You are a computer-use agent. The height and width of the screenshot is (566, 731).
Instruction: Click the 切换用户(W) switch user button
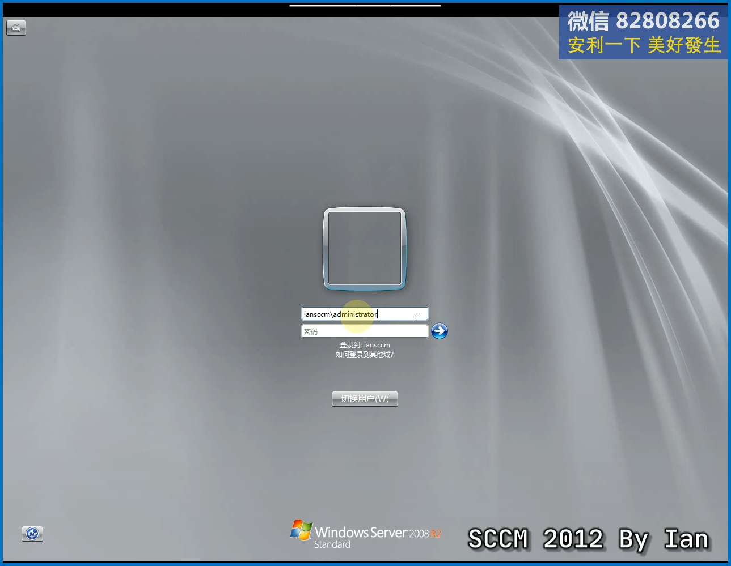pos(365,399)
